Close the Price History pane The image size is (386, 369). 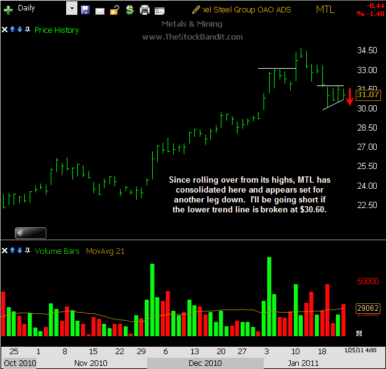[x=4, y=30]
